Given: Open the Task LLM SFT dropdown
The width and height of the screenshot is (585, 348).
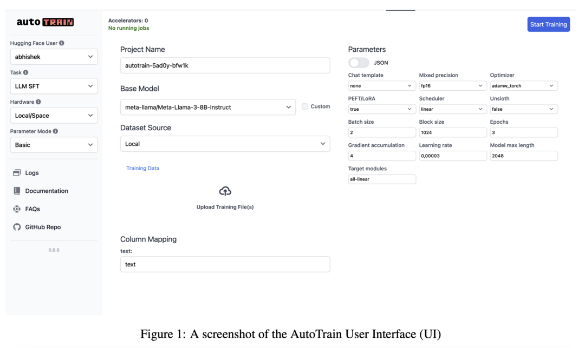Looking at the screenshot, I should pos(54,86).
